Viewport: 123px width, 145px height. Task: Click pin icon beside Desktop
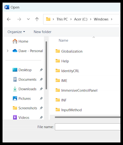[41, 70]
